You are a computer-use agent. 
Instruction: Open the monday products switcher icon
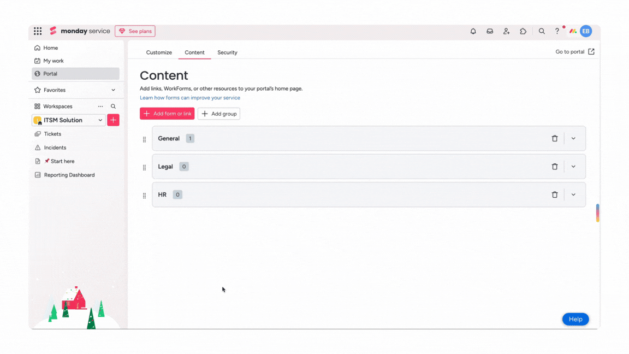coord(572,31)
